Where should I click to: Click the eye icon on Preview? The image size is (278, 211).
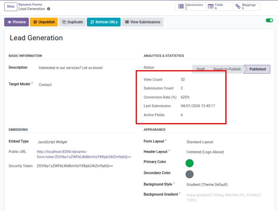coord(10,22)
